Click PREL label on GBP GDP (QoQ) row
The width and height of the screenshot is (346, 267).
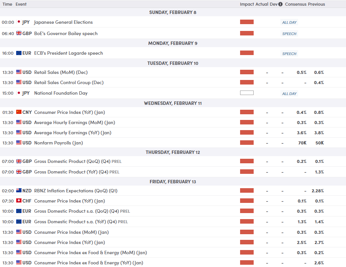[x=116, y=162]
